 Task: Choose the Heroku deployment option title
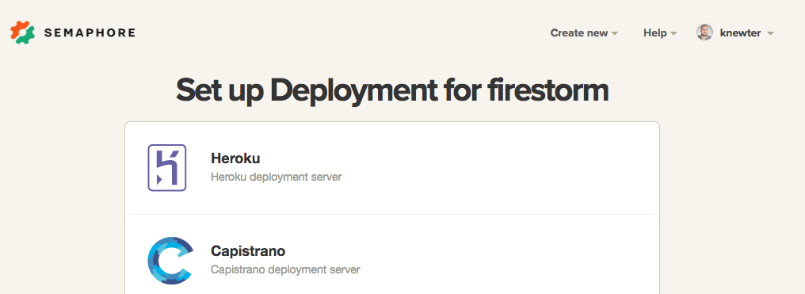235,158
